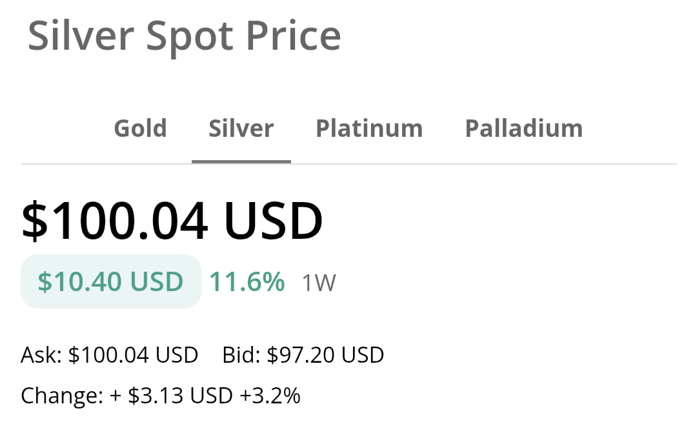The image size is (697, 435).
Task: Click the Silver Spot Price heading
Action: [184, 36]
